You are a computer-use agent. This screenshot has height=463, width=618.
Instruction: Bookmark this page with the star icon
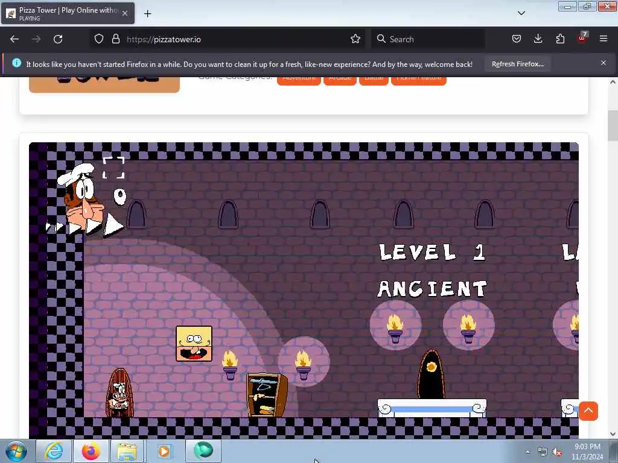point(355,39)
